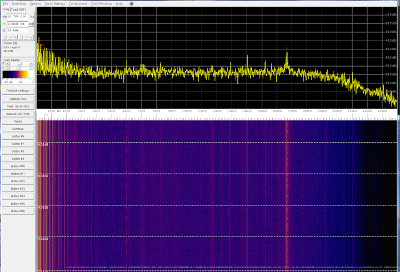The width and height of the screenshot is (400, 272).
Task: Click the right arrow of the B slider
Action: pos(31,63)
